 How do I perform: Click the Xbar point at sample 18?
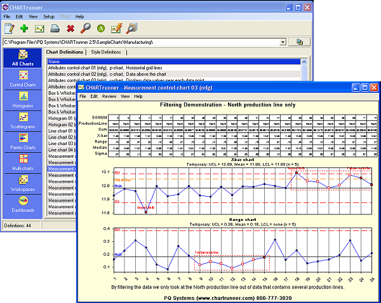[x=297, y=173]
